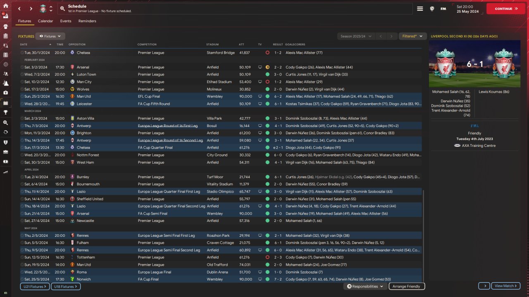Viewport: 529px width, 297px height.
Task: Click the club switcher up/down chevrons
Action: [51, 9]
